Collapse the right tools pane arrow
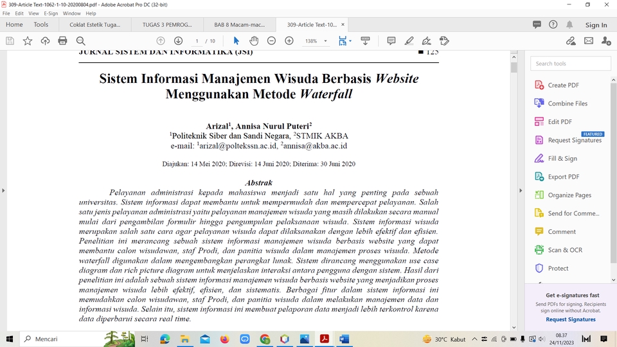Screen dimensions: 617x347 [x=521, y=190]
